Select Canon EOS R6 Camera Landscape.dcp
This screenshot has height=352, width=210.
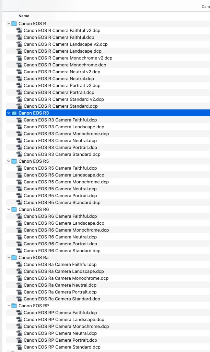coord(64,223)
